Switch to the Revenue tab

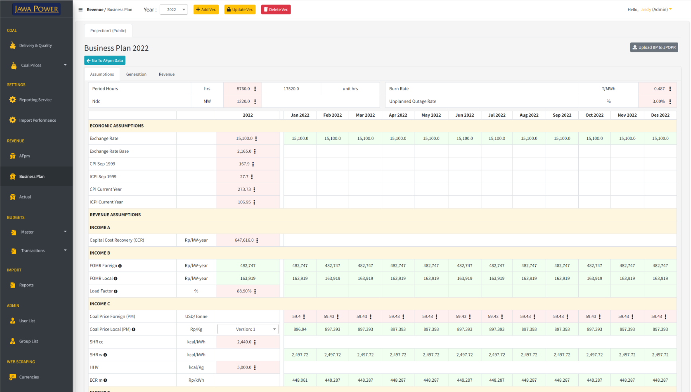[166, 74]
